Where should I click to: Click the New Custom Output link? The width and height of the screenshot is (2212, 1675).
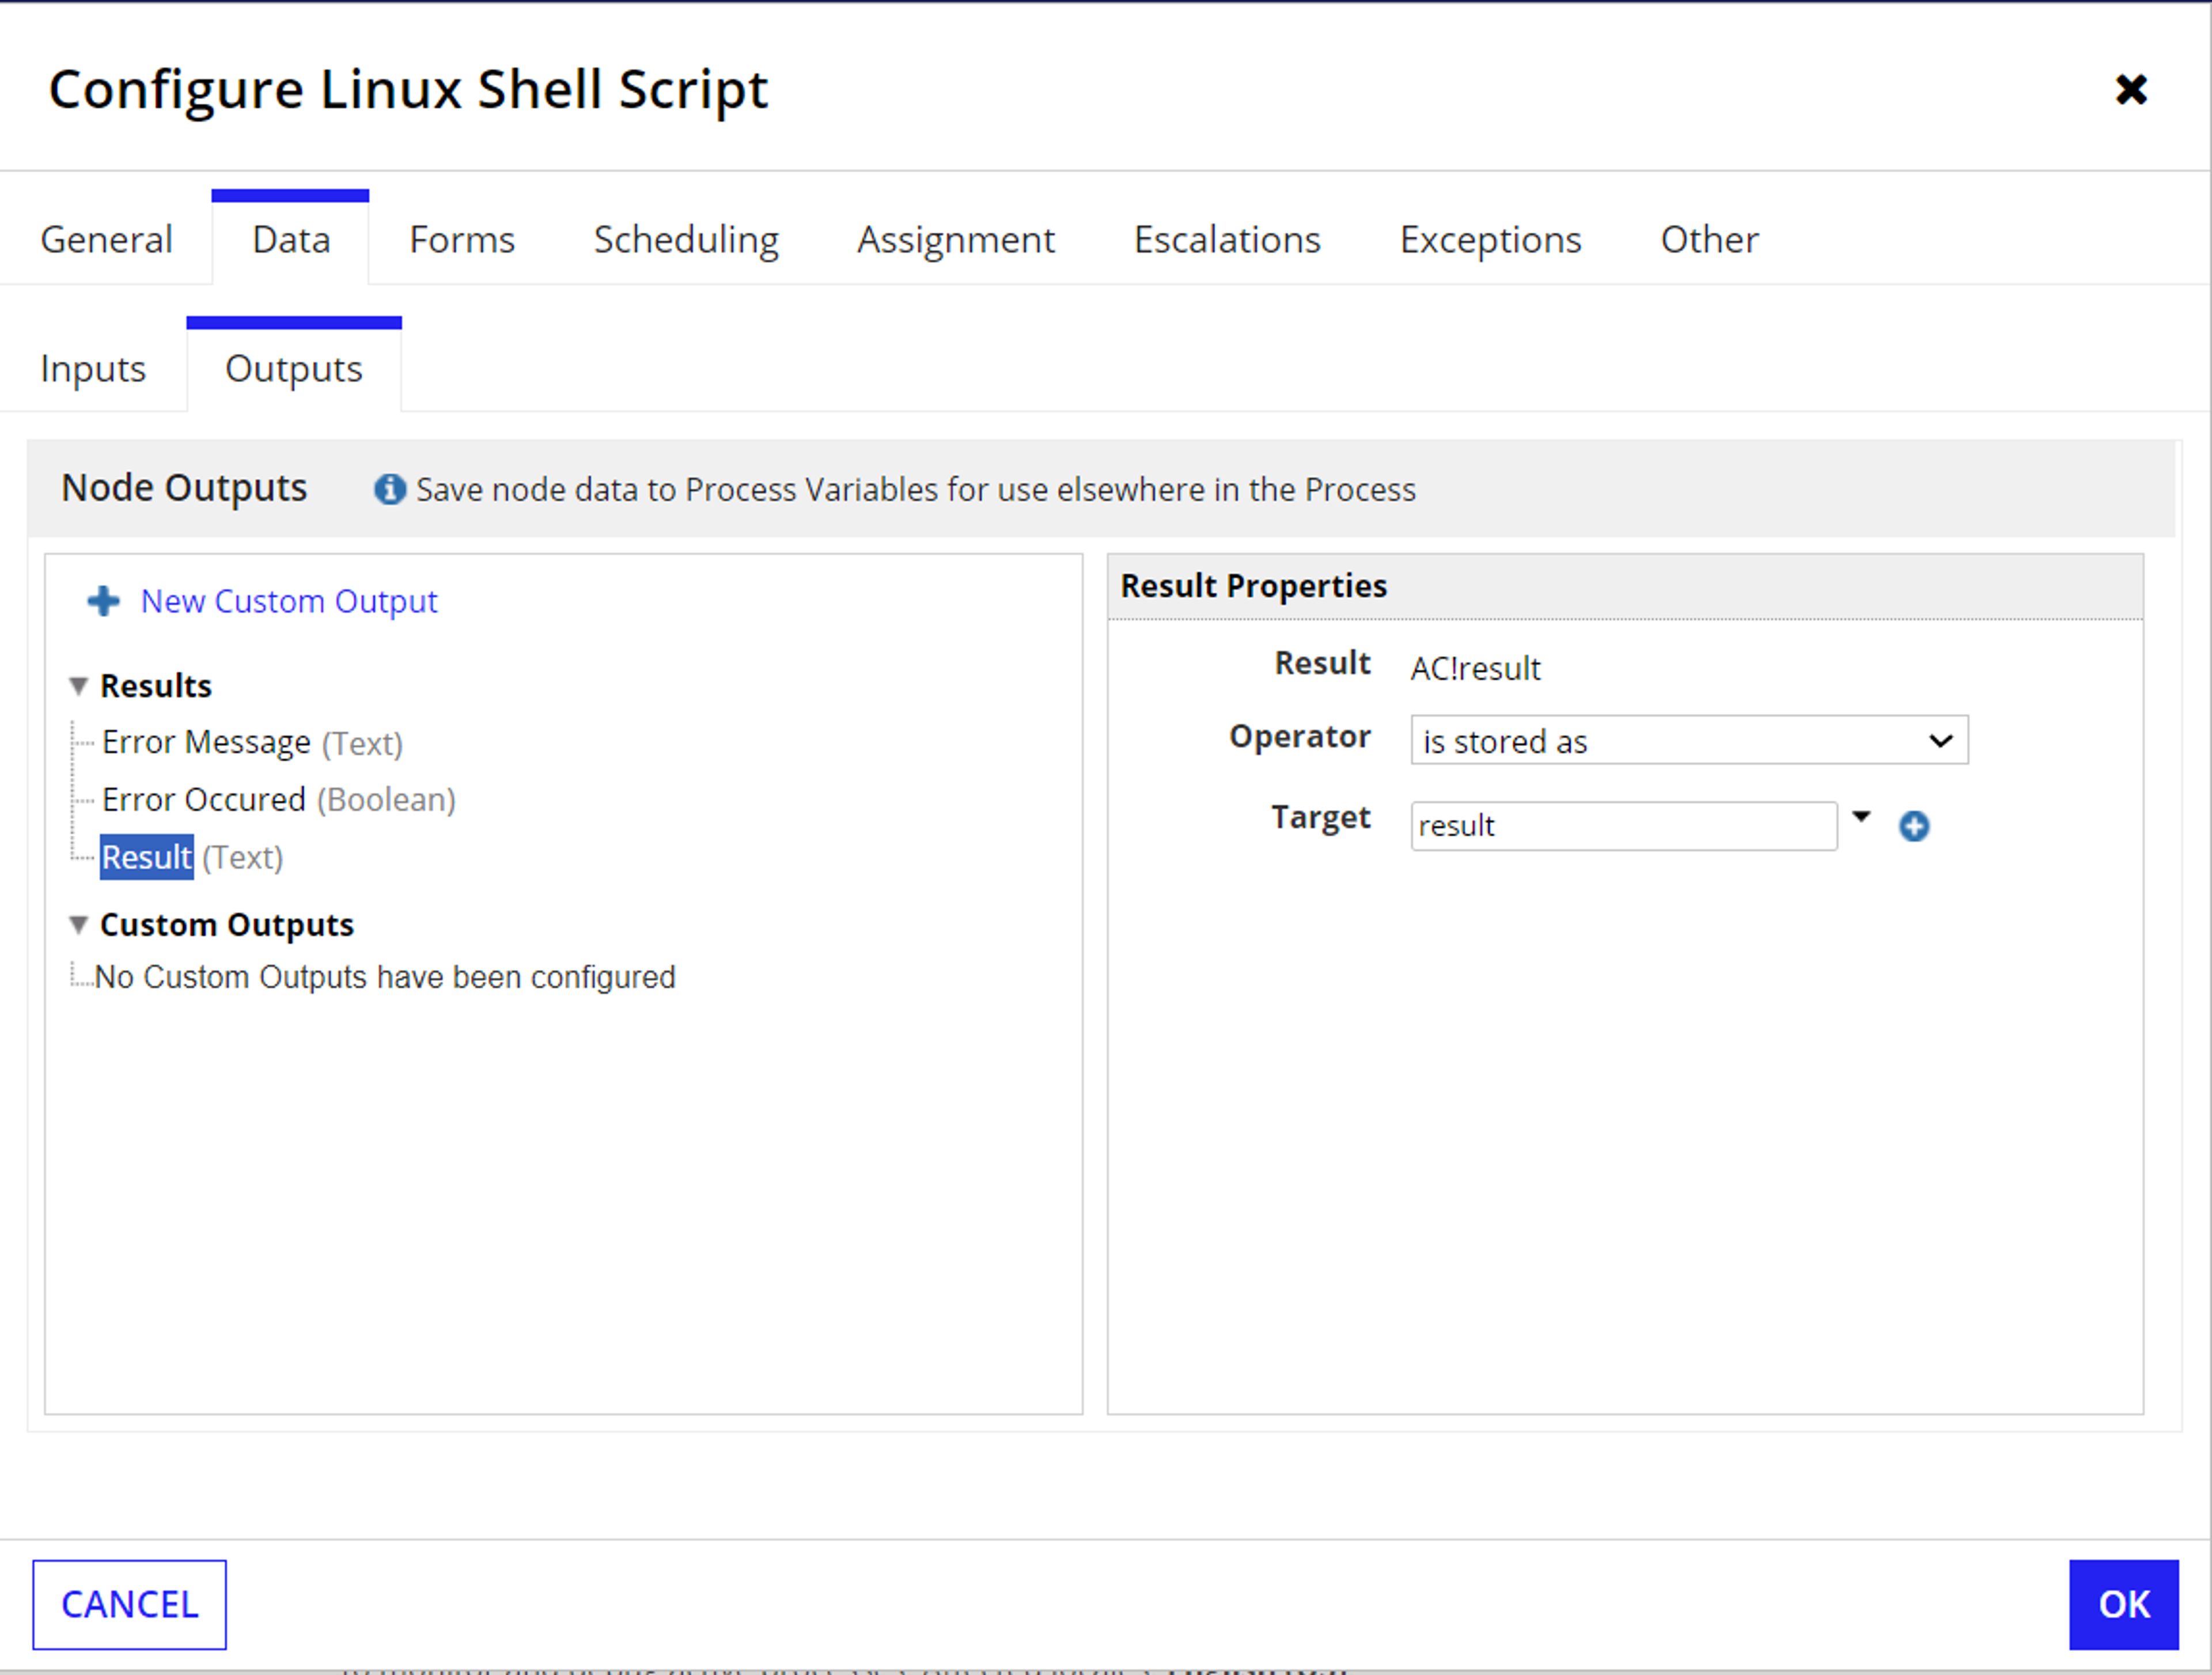289,601
